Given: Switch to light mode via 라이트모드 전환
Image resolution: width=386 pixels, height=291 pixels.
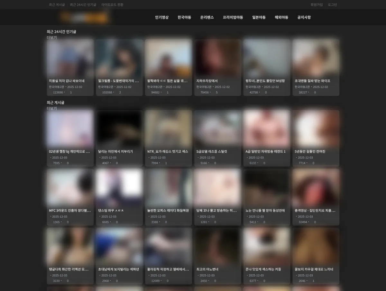Looking at the screenshot, I should click(112, 5).
